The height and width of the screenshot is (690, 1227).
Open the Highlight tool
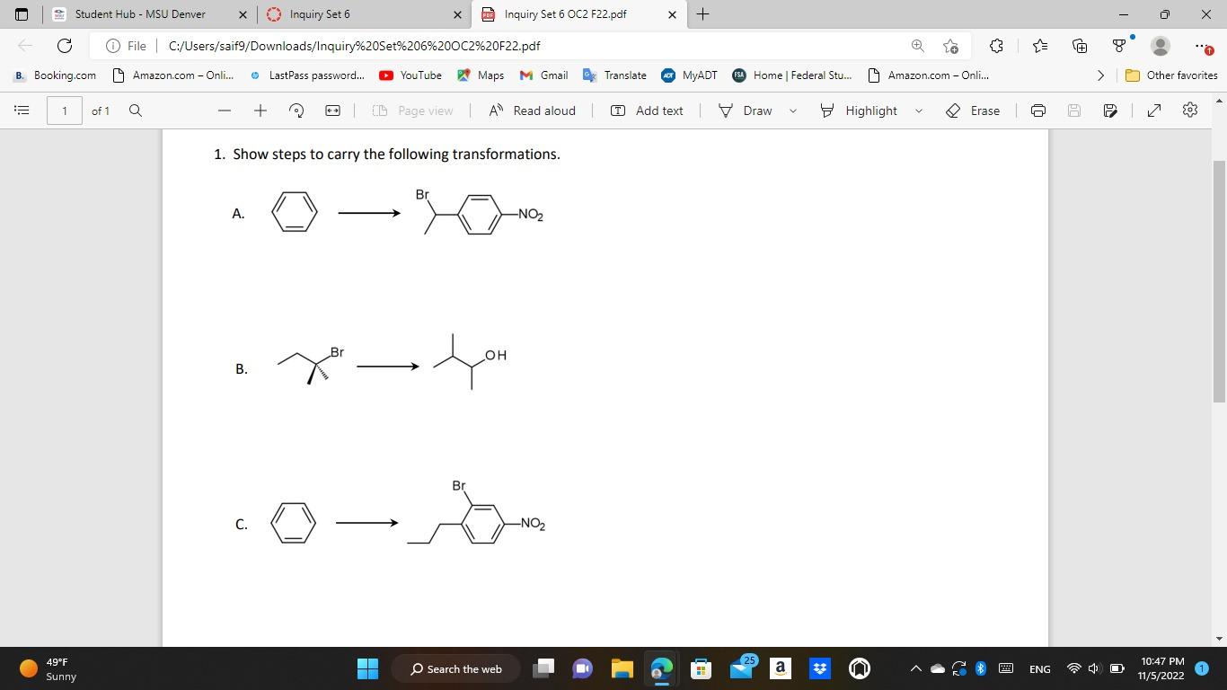(860, 111)
